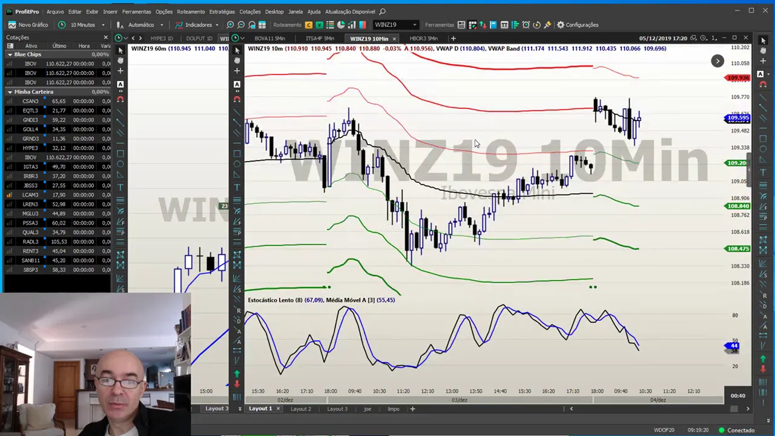Select the rectangle tool in 10m chart toolbar

pos(237,153)
